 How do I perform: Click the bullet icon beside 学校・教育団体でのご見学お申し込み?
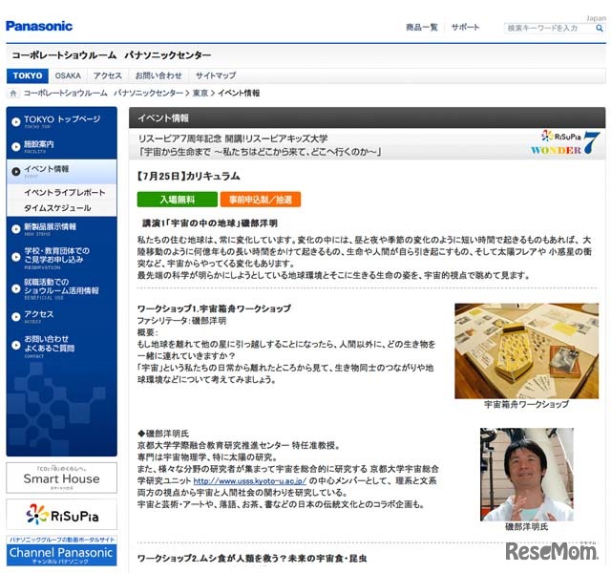tap(16, 257)
